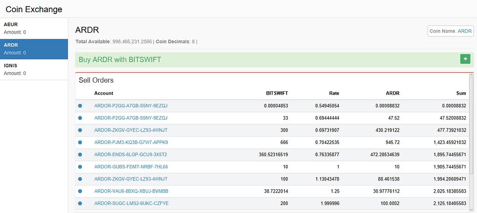The image size is (477, 213).
Task: Click the rate value 0.69731907
Action: [x=327, y=130]
